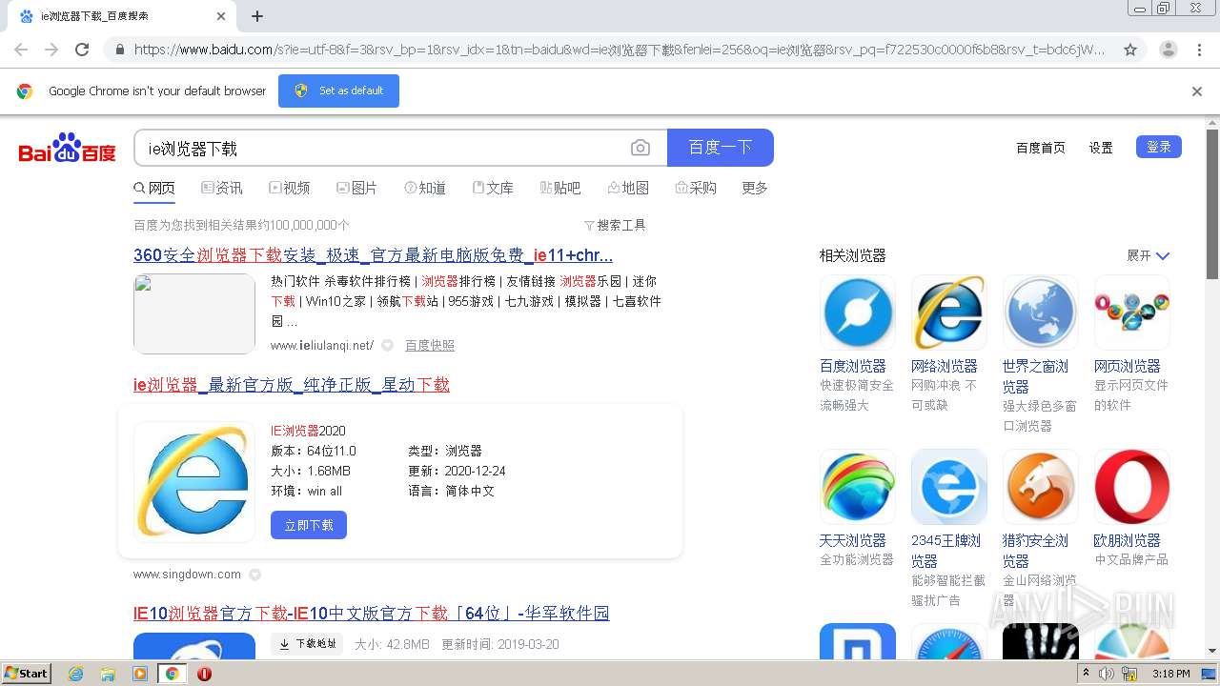Switch to the 图片 tab
Screen dimensions: 1220x686
coord(356,188)
